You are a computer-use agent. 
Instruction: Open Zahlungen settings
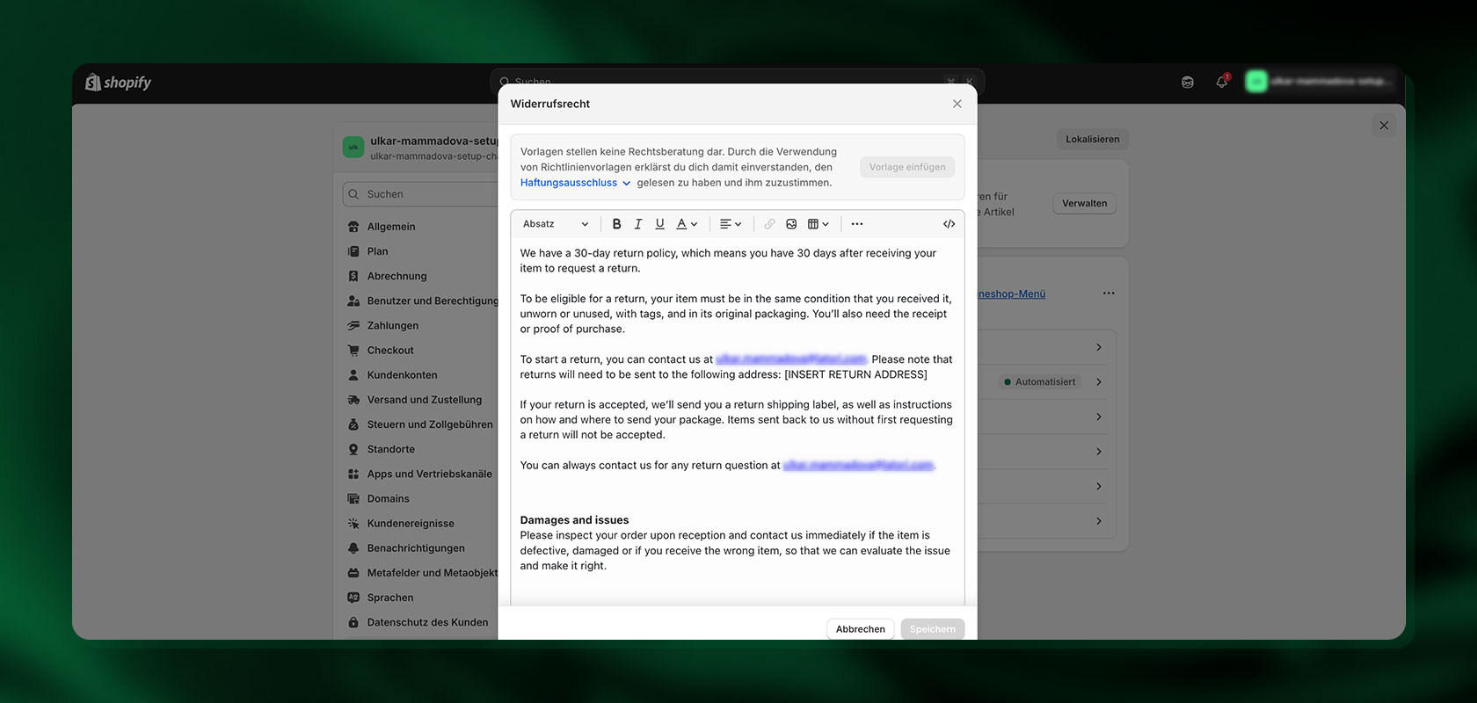tap(392, 325)
